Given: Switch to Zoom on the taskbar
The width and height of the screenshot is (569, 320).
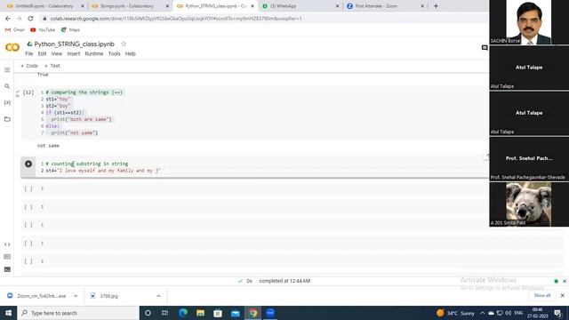Looking at the screenshot, I should pos(270,313).
